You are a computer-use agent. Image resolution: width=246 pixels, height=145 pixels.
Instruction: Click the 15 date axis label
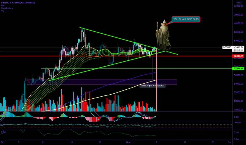pos(185,142)
